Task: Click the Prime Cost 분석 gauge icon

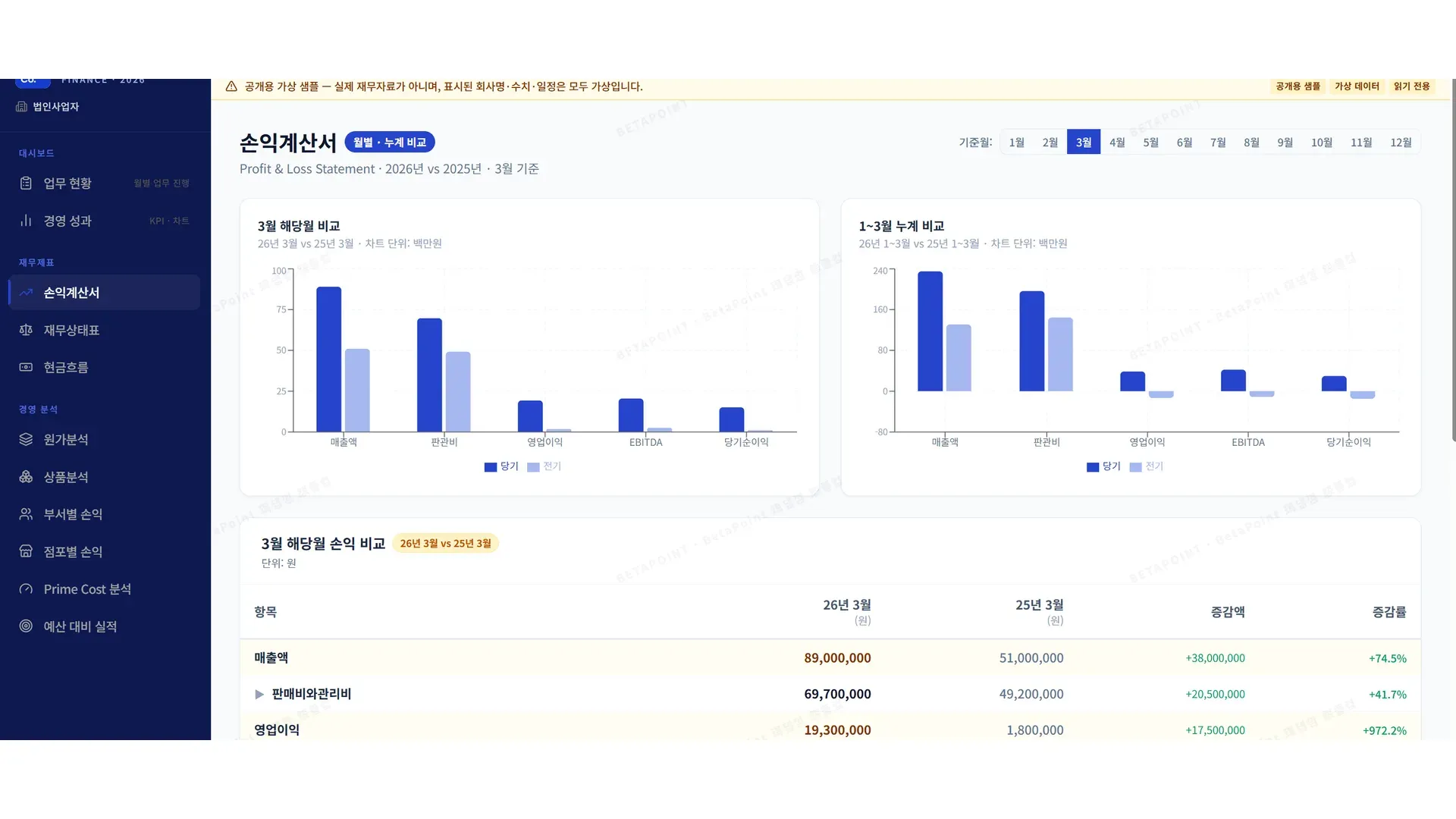Action: [26, 589]
